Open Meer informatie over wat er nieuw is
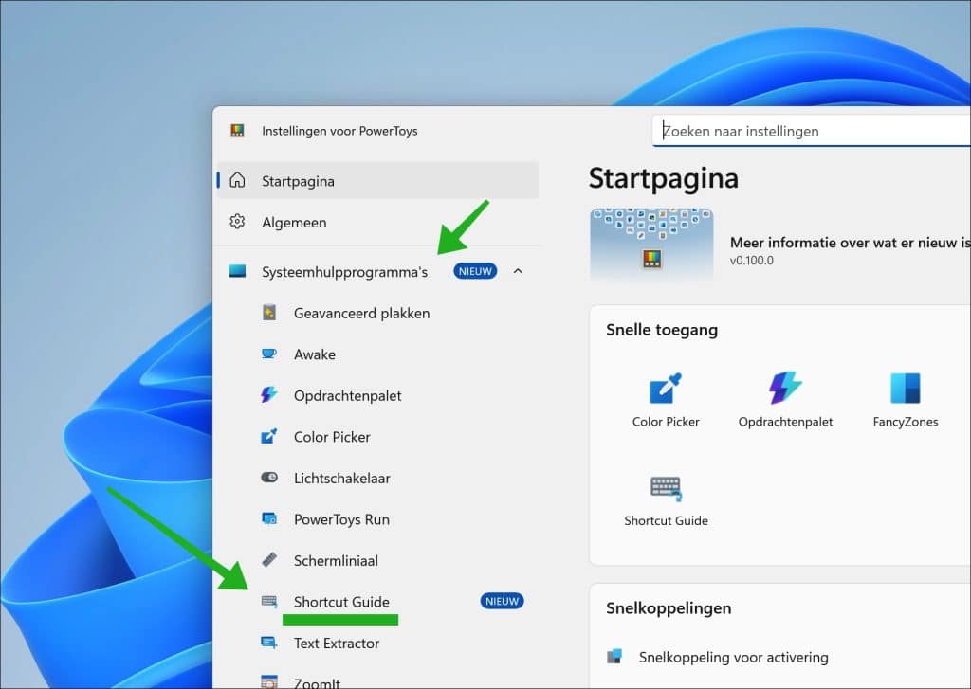 click(x=850, y=242)
